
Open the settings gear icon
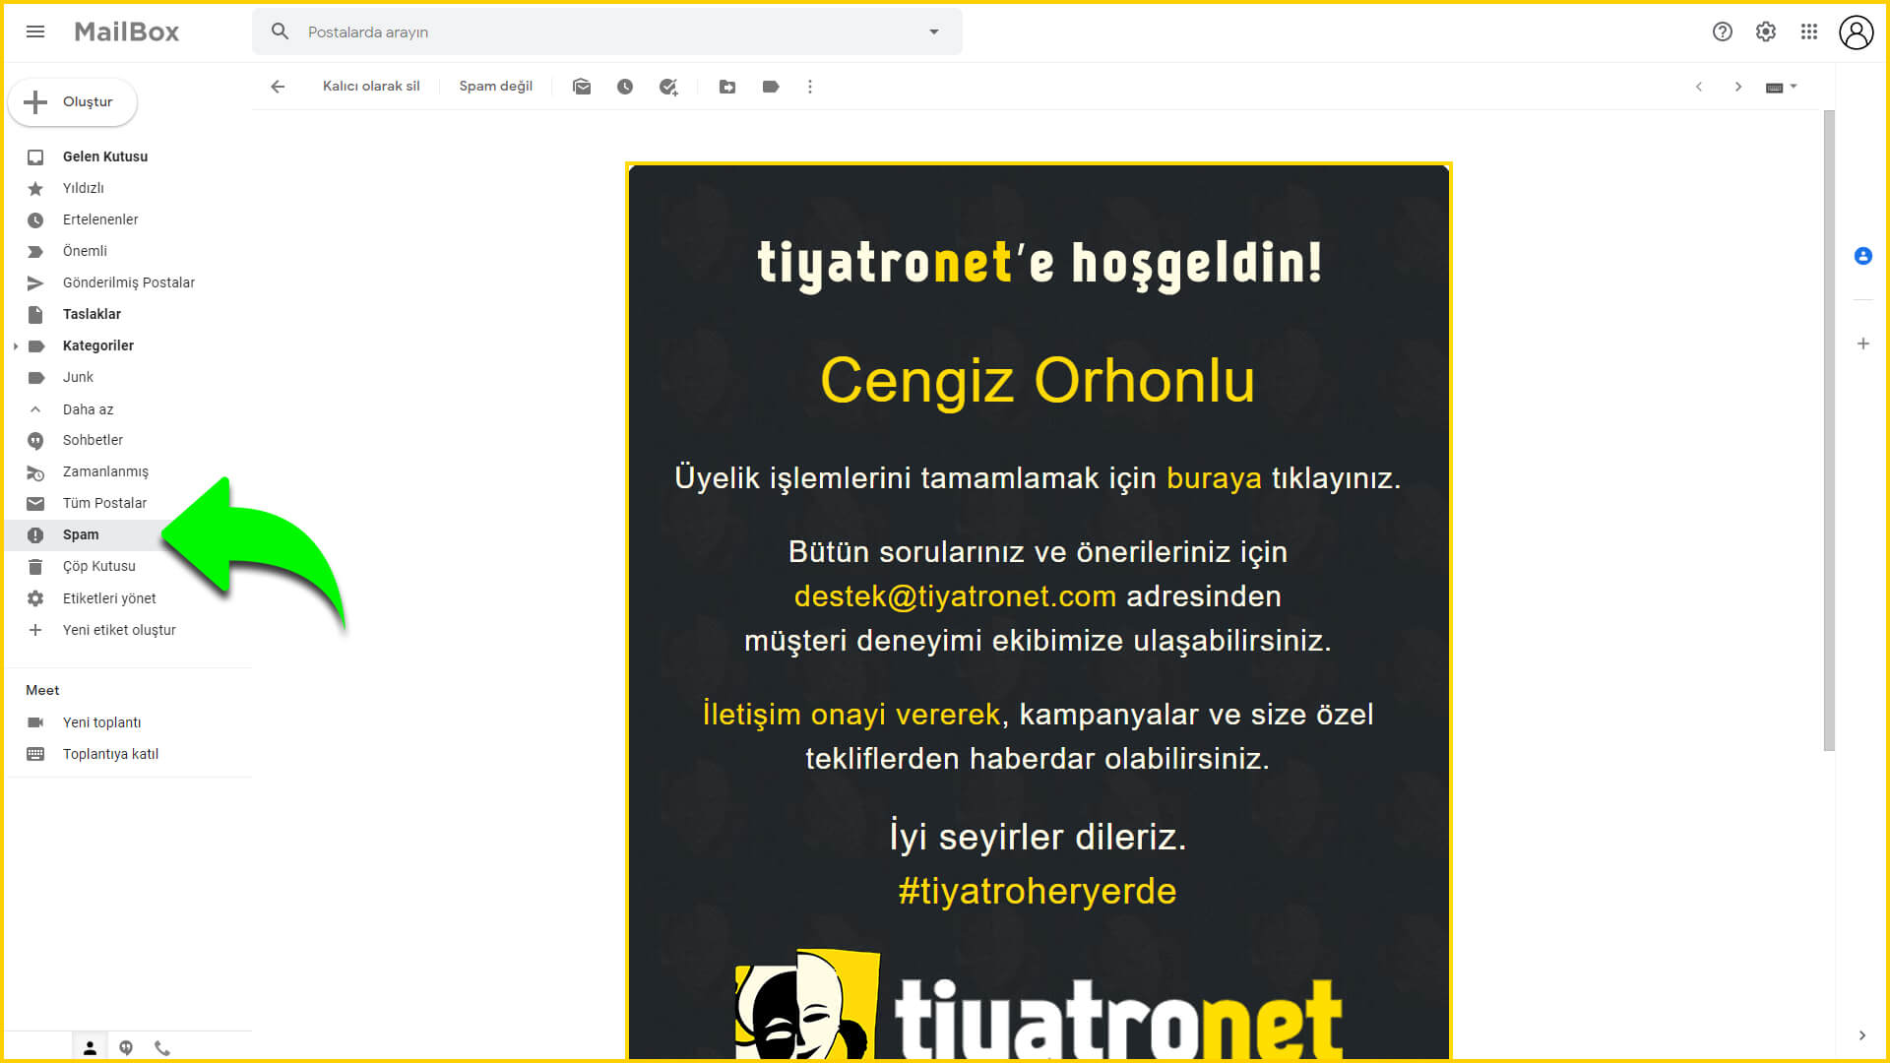[x=1765, y=31]
